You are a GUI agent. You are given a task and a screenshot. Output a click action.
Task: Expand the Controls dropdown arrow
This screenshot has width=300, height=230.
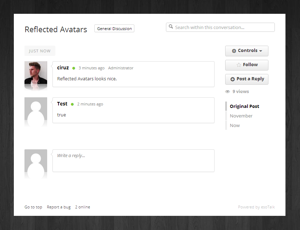click(261, 51)
